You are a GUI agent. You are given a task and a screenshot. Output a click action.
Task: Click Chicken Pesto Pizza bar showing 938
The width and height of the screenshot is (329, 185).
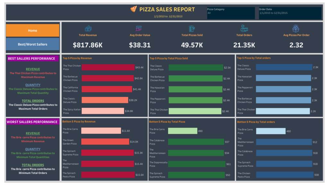284,175
